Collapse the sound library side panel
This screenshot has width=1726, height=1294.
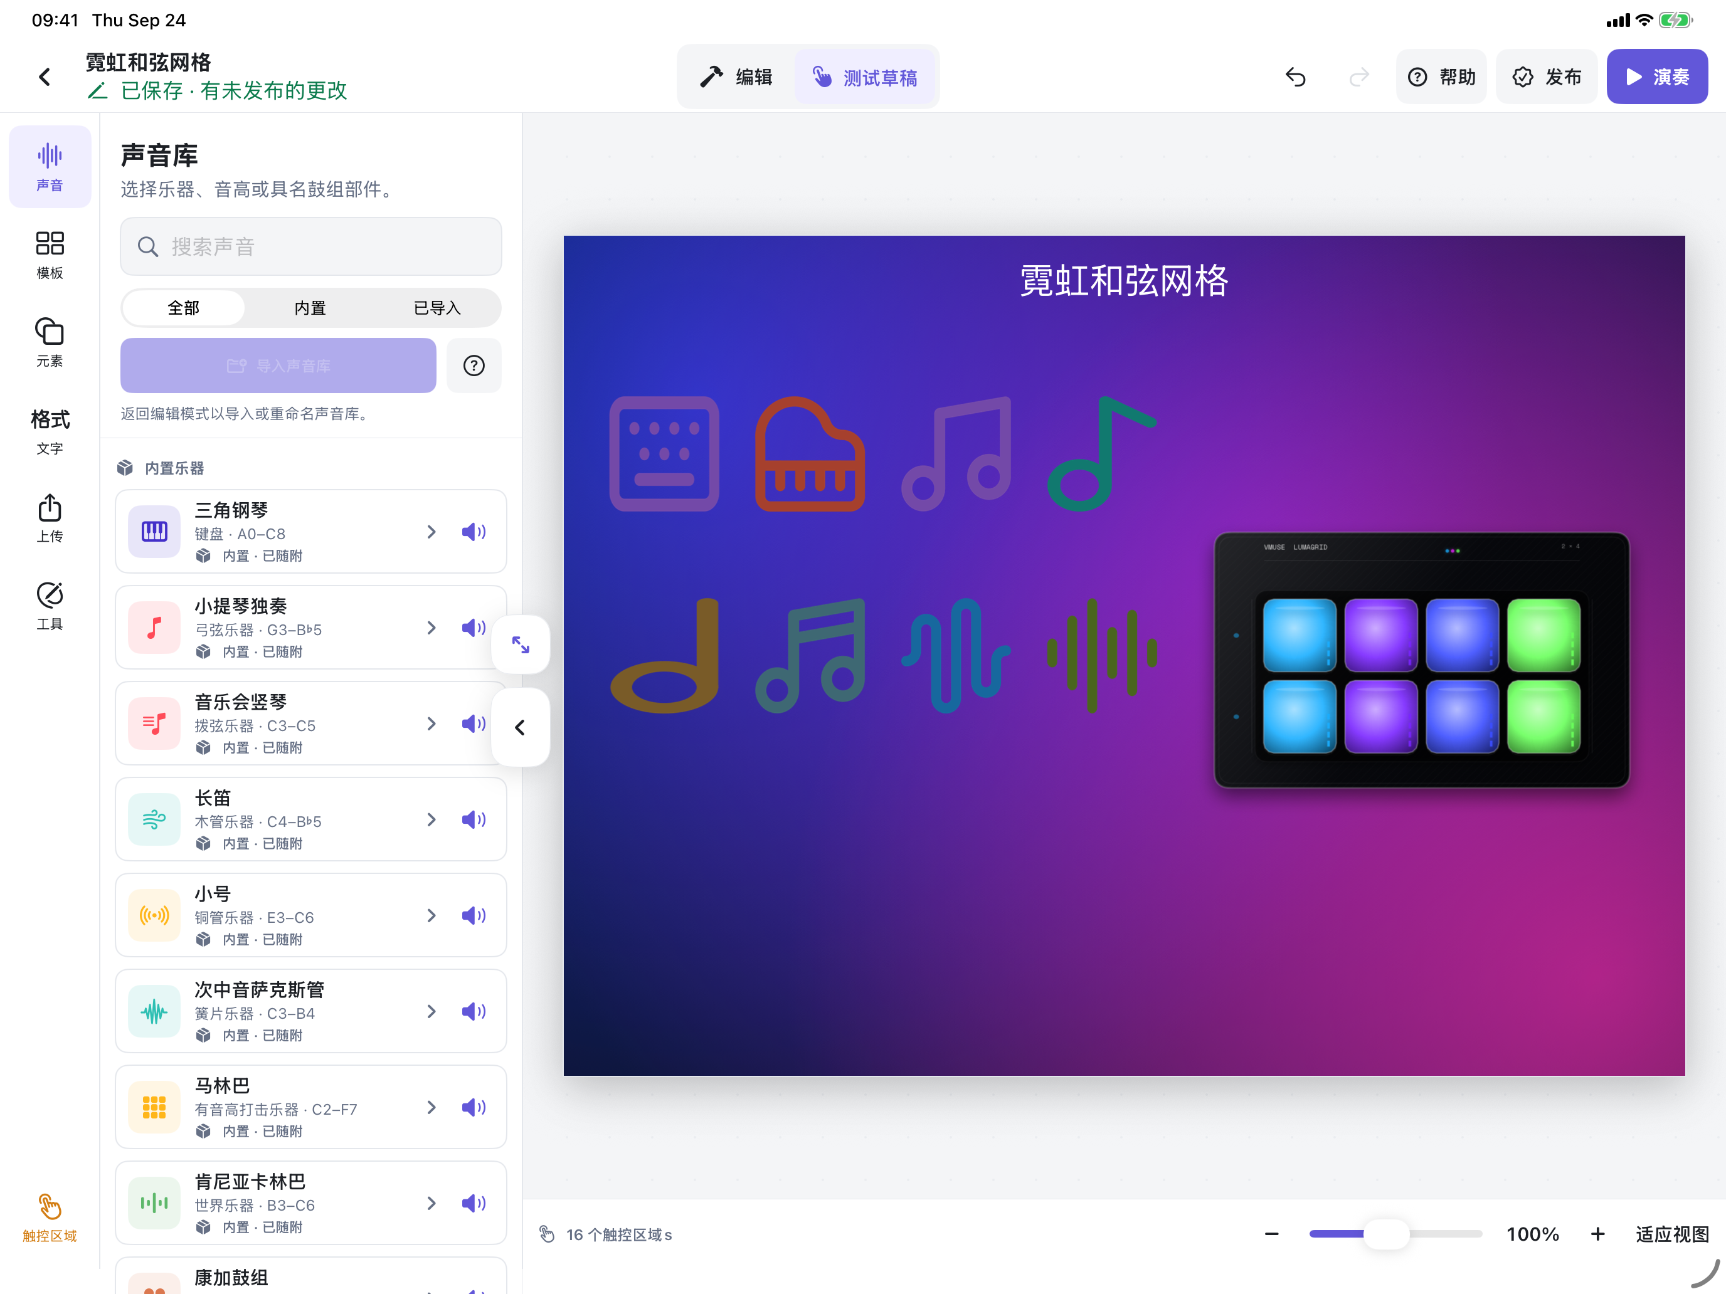521,727
